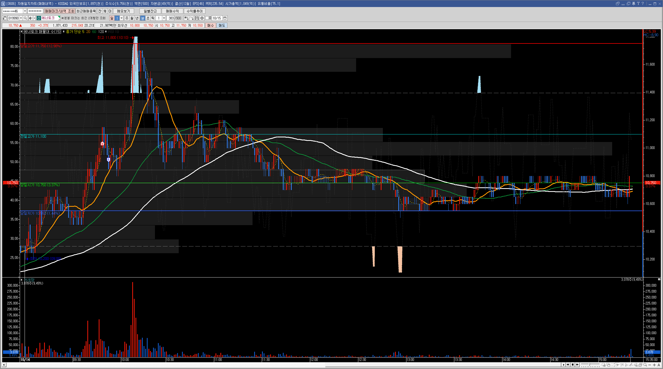Image resolution: width=663 pixels, height=369 pixels.
Task: Open the 일별잔고 tab
Action: click(150, 11)
